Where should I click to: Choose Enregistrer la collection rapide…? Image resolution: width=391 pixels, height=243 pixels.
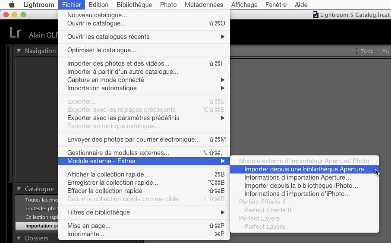click(144, 183)
